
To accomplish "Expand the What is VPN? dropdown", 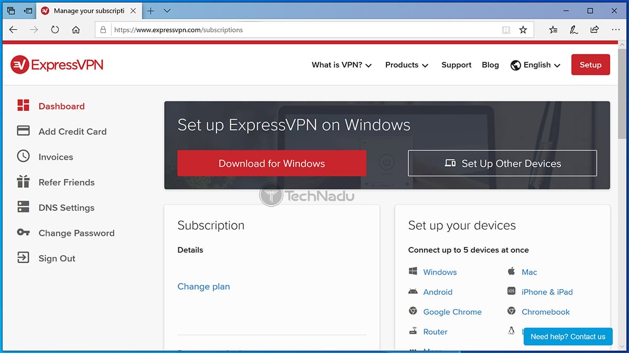I will [342, 65].
